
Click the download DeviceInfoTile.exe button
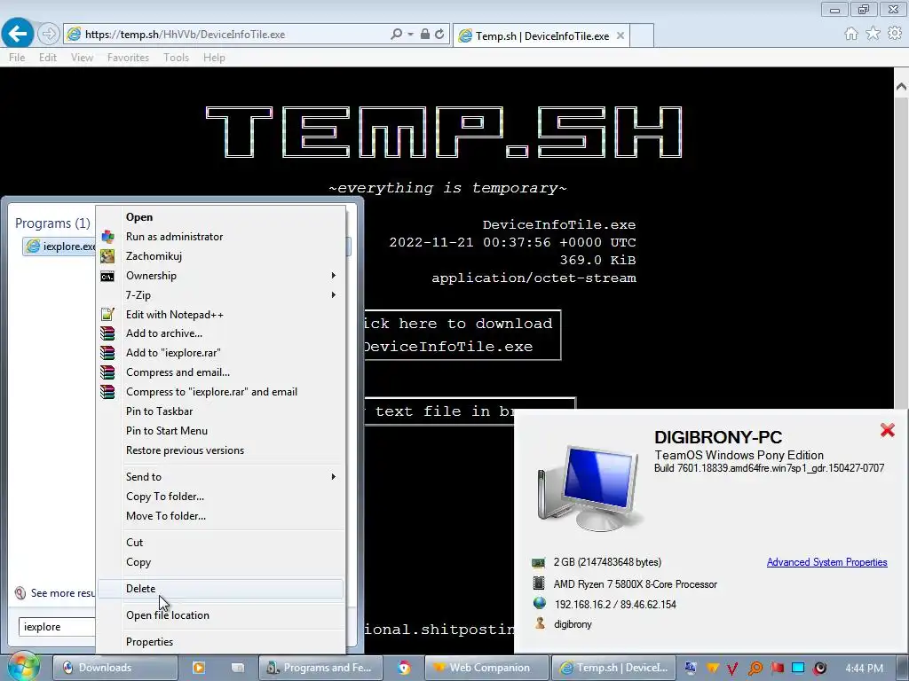462,334
